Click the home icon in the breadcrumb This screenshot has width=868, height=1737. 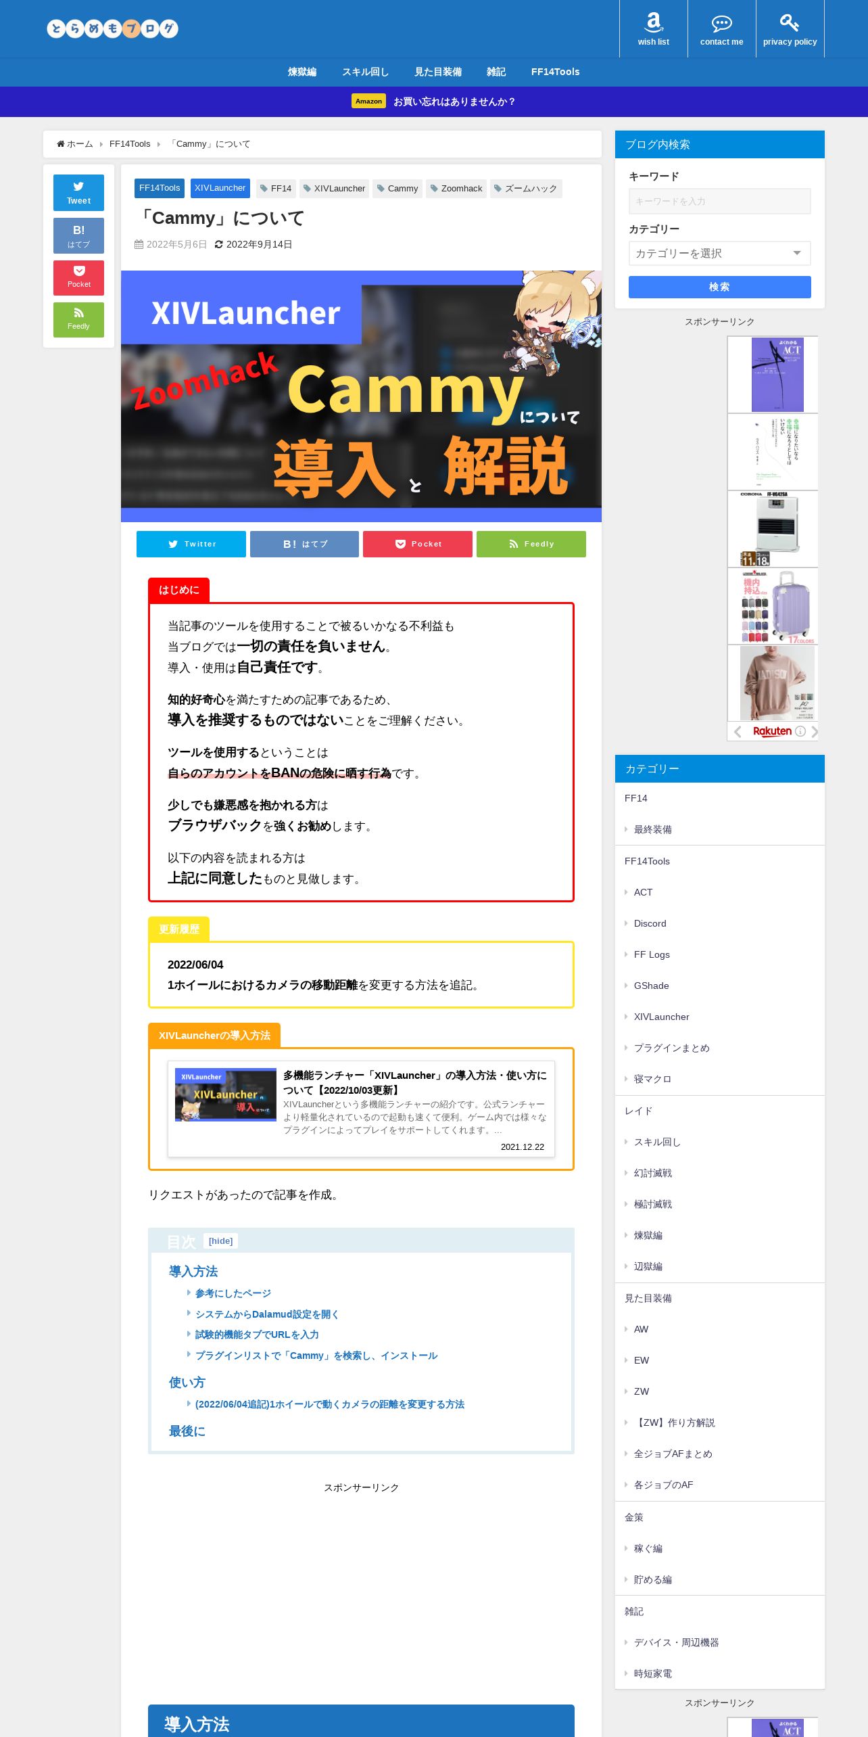pyautogui.click(x=61, y=144)
